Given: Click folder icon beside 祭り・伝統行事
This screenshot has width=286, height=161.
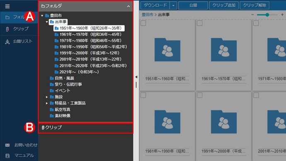Looking at the screenshot, I should pos(52,85).
